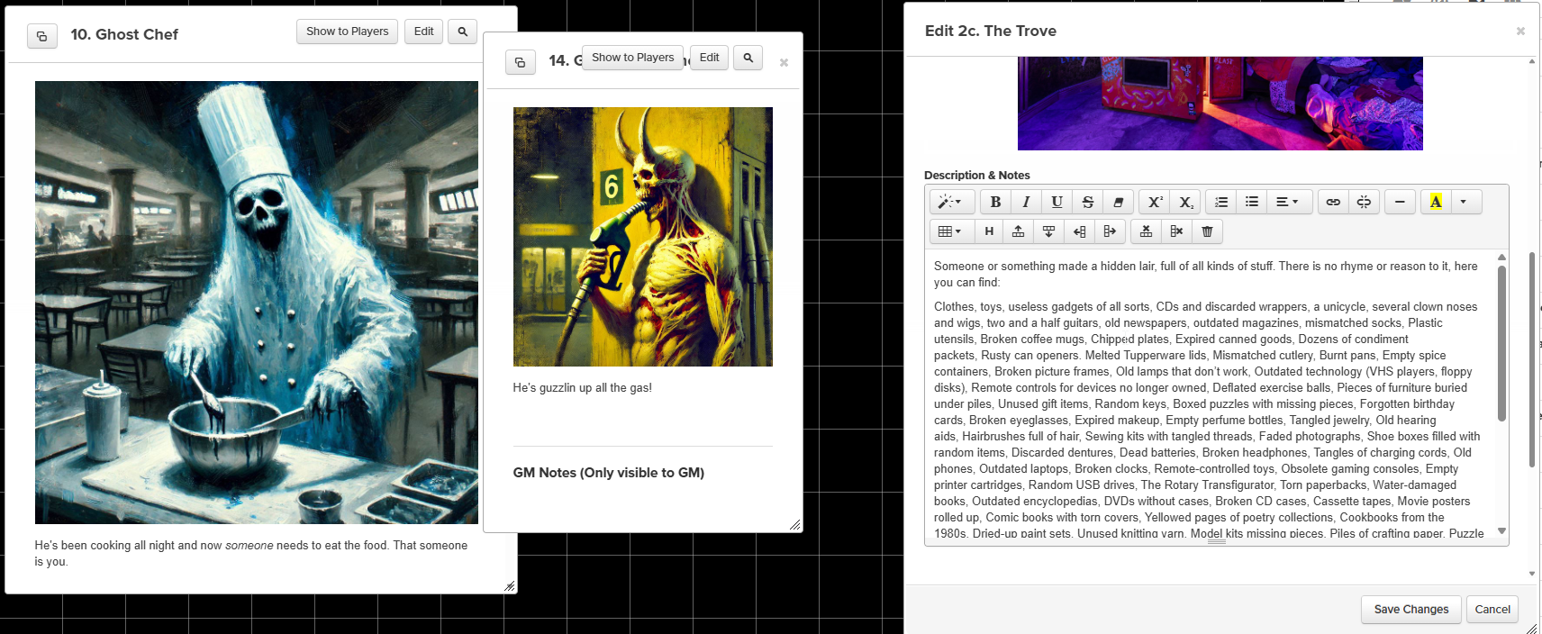Click the insert link icon
Screen dimensions: 1542x634
[x=1333, y=202]
